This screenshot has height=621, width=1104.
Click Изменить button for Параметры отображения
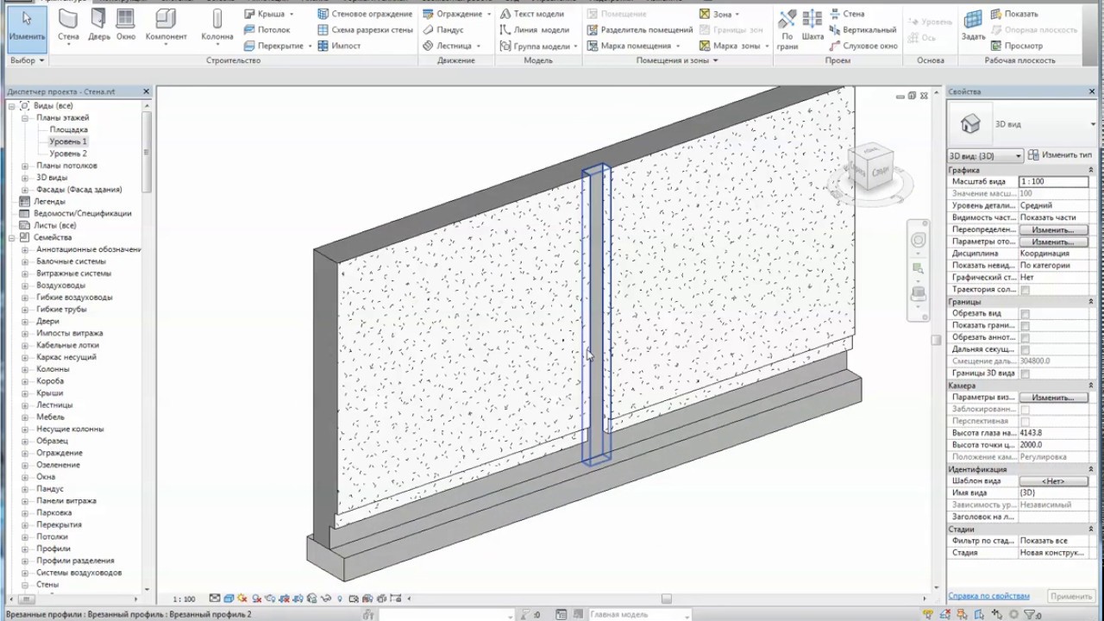coord(1053,242)
